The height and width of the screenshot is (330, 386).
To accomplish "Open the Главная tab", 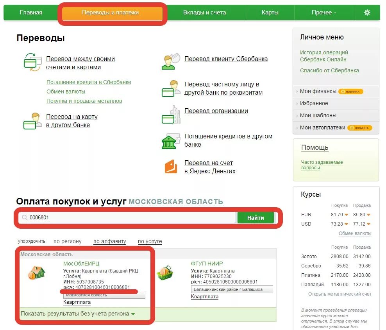I will [x=31, y=13].
